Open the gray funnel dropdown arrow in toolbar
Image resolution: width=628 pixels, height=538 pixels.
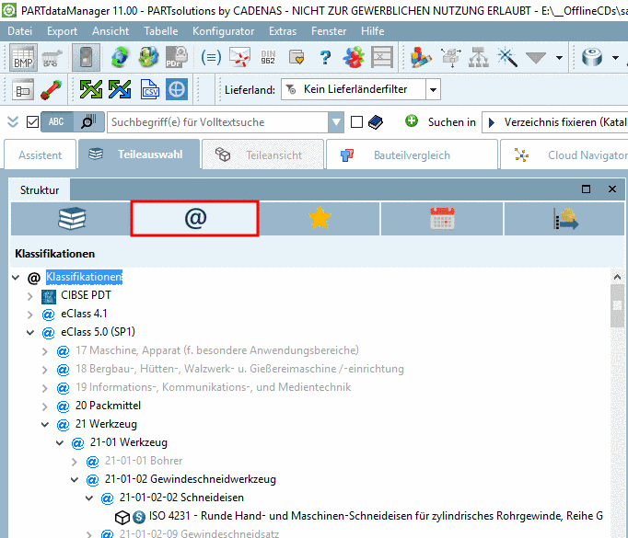[559, 58]
